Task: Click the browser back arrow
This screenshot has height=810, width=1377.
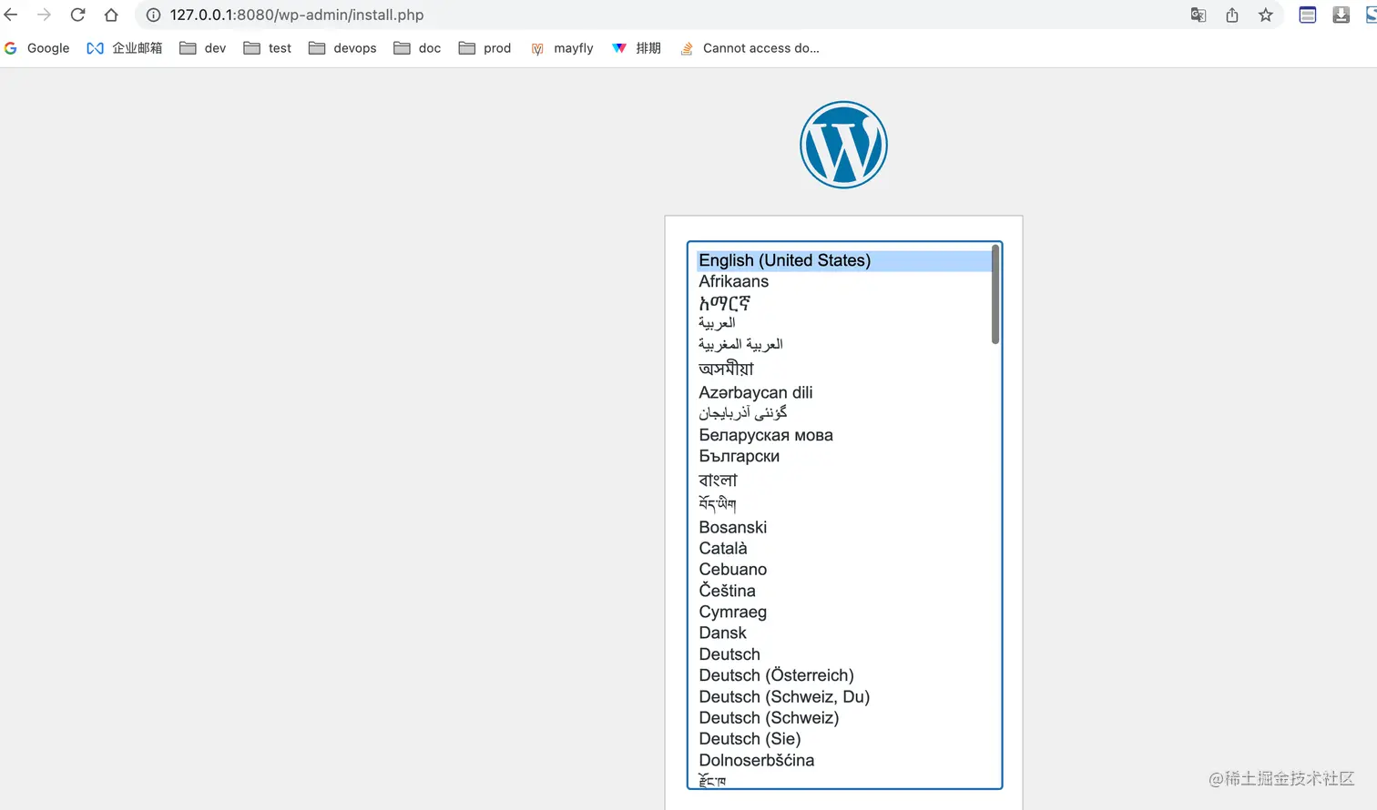Action: [x=11, y=15]
